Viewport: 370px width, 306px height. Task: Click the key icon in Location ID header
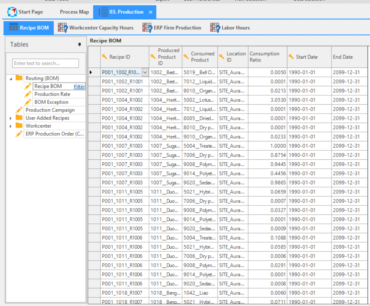click(221, 56)
